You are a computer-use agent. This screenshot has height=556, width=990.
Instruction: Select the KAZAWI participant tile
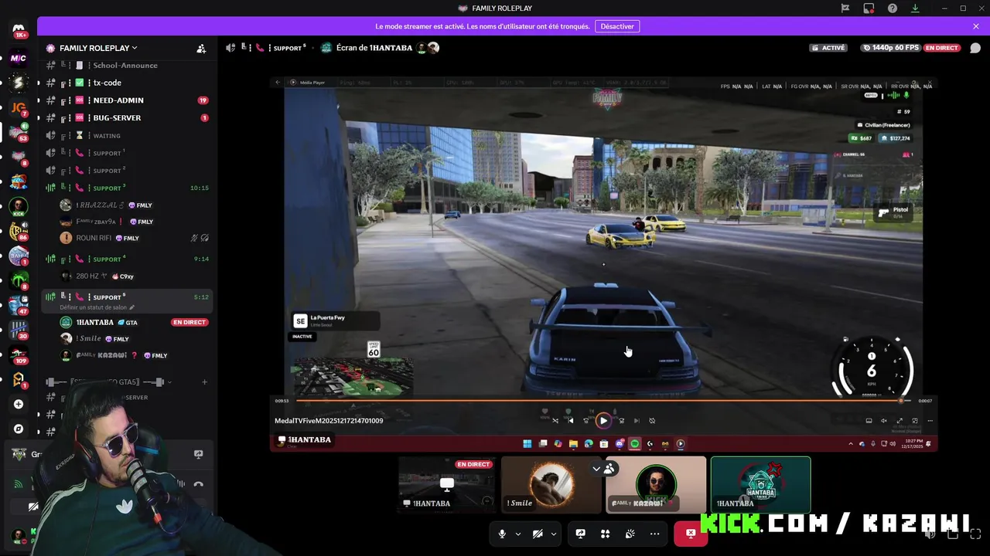click(656, 485)
